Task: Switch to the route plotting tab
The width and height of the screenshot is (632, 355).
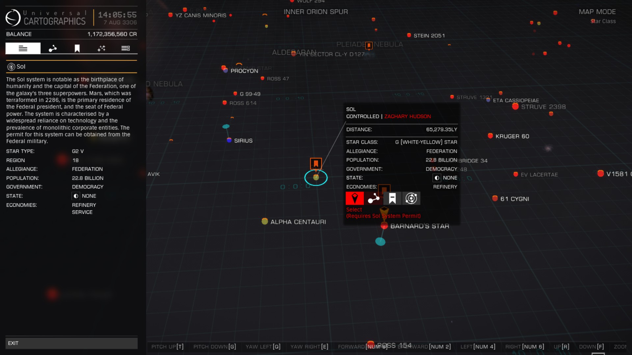Action: pyautogui.click(x=53, y=48)
